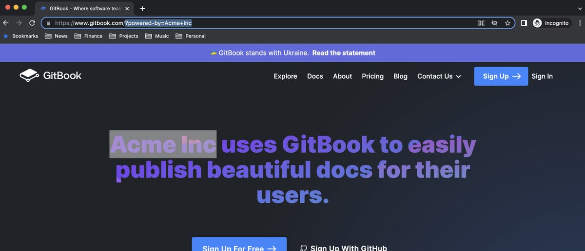Viewport: 585px width, 251px height.
Task: Toggle the browser side panel icon
Action: 524,23
